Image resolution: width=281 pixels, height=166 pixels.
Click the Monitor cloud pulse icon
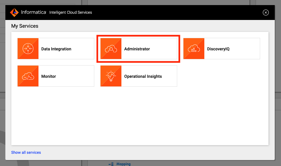28,76
